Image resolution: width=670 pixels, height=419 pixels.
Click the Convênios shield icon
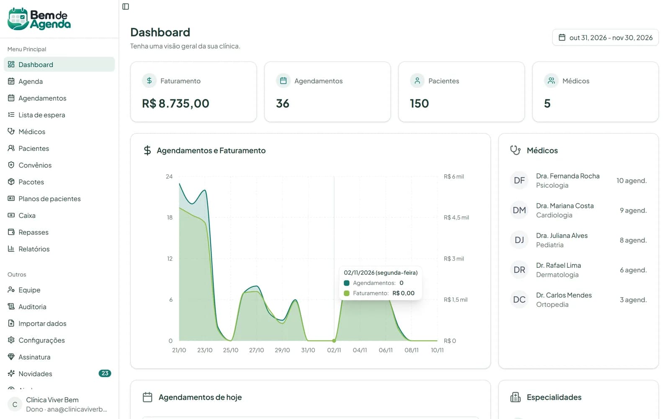click(x=11, y=165)
